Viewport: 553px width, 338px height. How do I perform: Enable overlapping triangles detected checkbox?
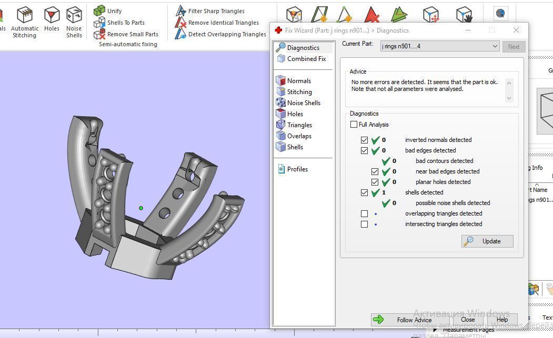point(364,213)
